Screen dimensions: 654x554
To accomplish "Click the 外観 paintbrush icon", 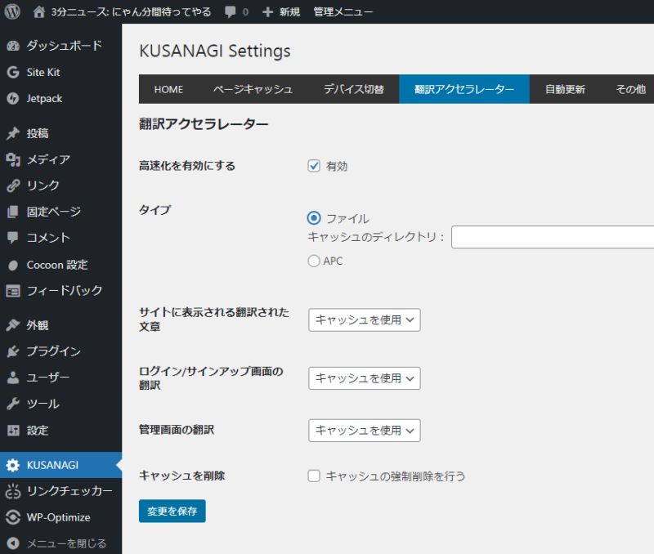I will [x=13, y=325].
